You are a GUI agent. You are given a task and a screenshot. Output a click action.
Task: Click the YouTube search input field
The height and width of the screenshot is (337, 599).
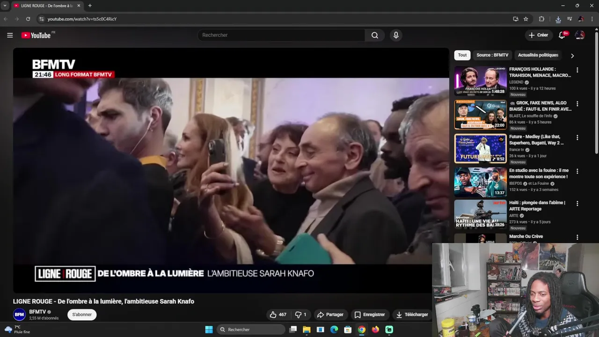[x=281, y=35]
